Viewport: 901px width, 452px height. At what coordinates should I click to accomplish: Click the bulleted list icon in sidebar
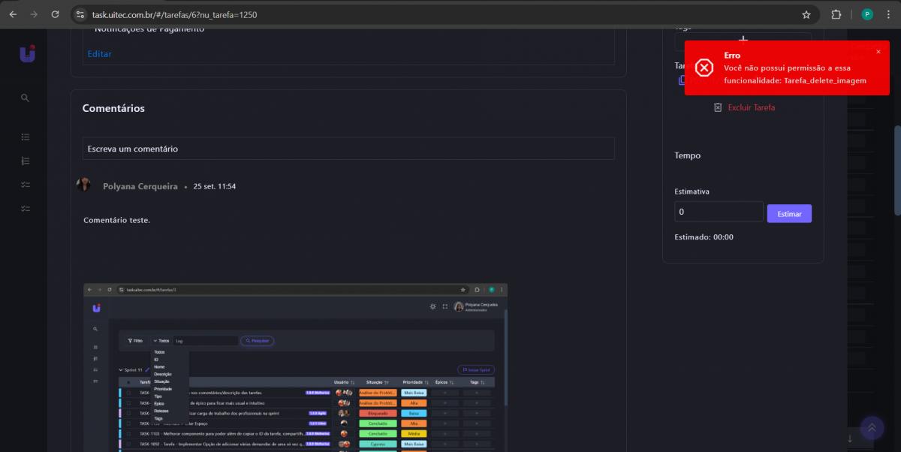tap(25, 137)
